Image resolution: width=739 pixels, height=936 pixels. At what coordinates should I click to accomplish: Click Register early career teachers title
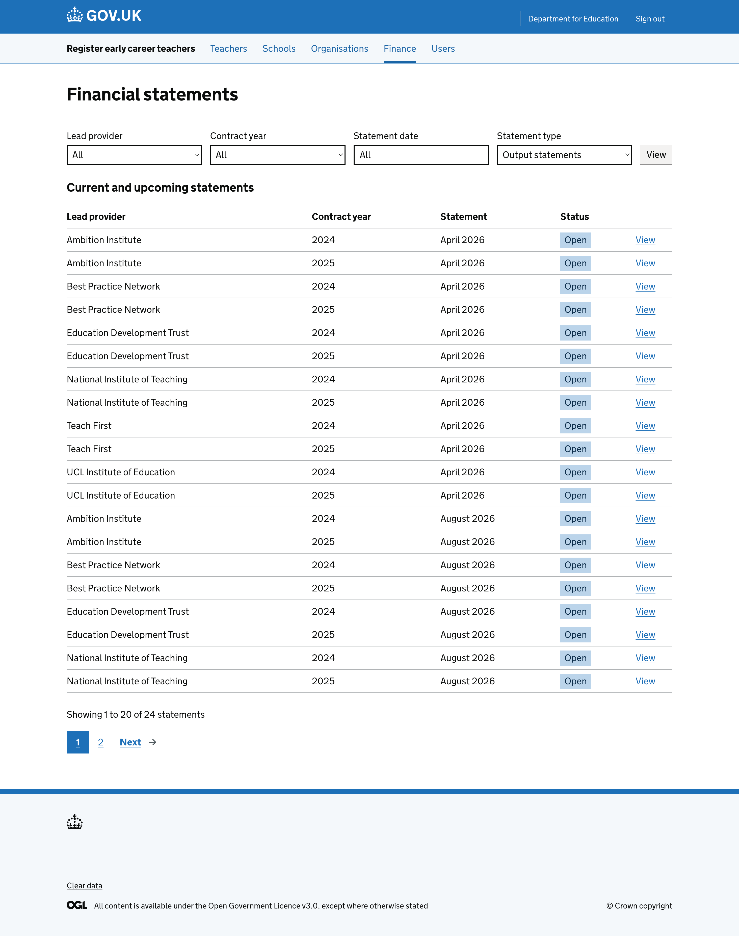click(131, 48)
